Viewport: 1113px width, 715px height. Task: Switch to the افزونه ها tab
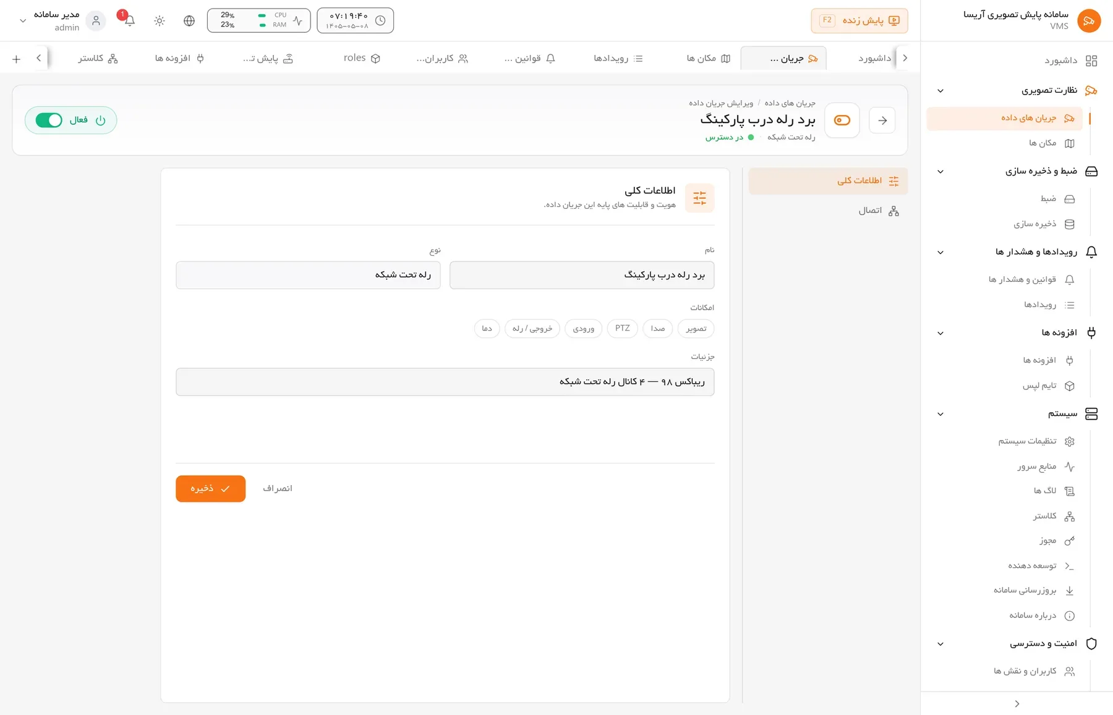tap(180, 58)
